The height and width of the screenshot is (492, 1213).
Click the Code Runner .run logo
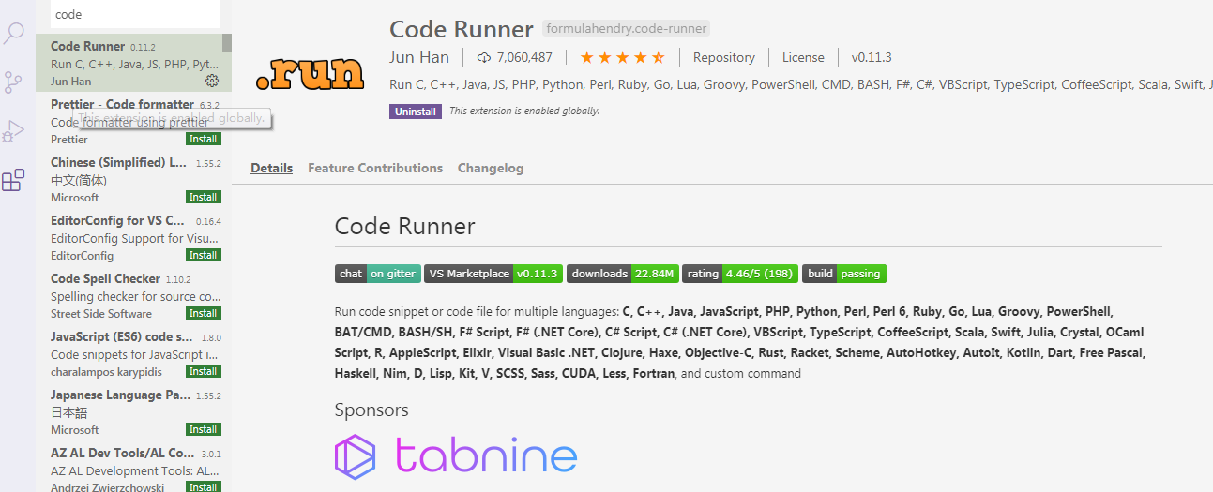coord(310,72)
